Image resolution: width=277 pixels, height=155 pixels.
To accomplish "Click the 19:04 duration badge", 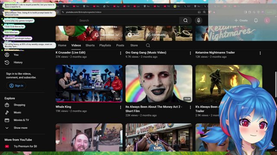I will [187, 99].
